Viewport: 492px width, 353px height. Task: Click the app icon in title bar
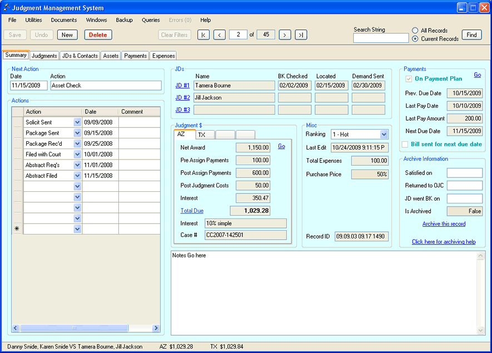[x=6, y=8]
